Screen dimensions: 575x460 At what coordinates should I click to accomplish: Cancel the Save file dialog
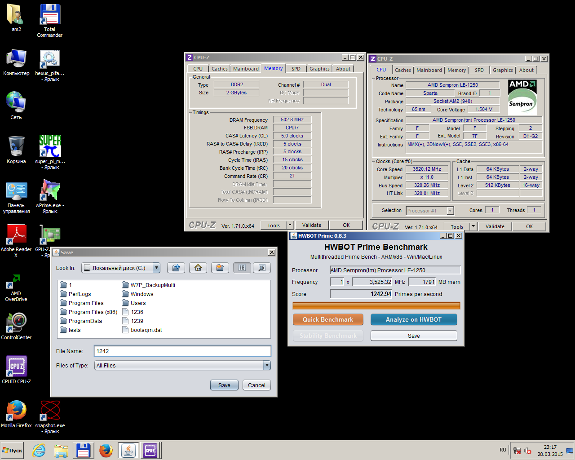coord(257,385)
